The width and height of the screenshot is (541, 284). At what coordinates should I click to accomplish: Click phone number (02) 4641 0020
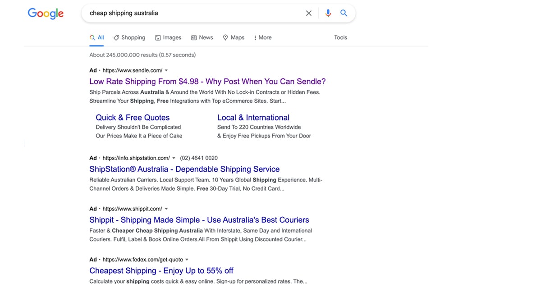[x=199, y=158]
